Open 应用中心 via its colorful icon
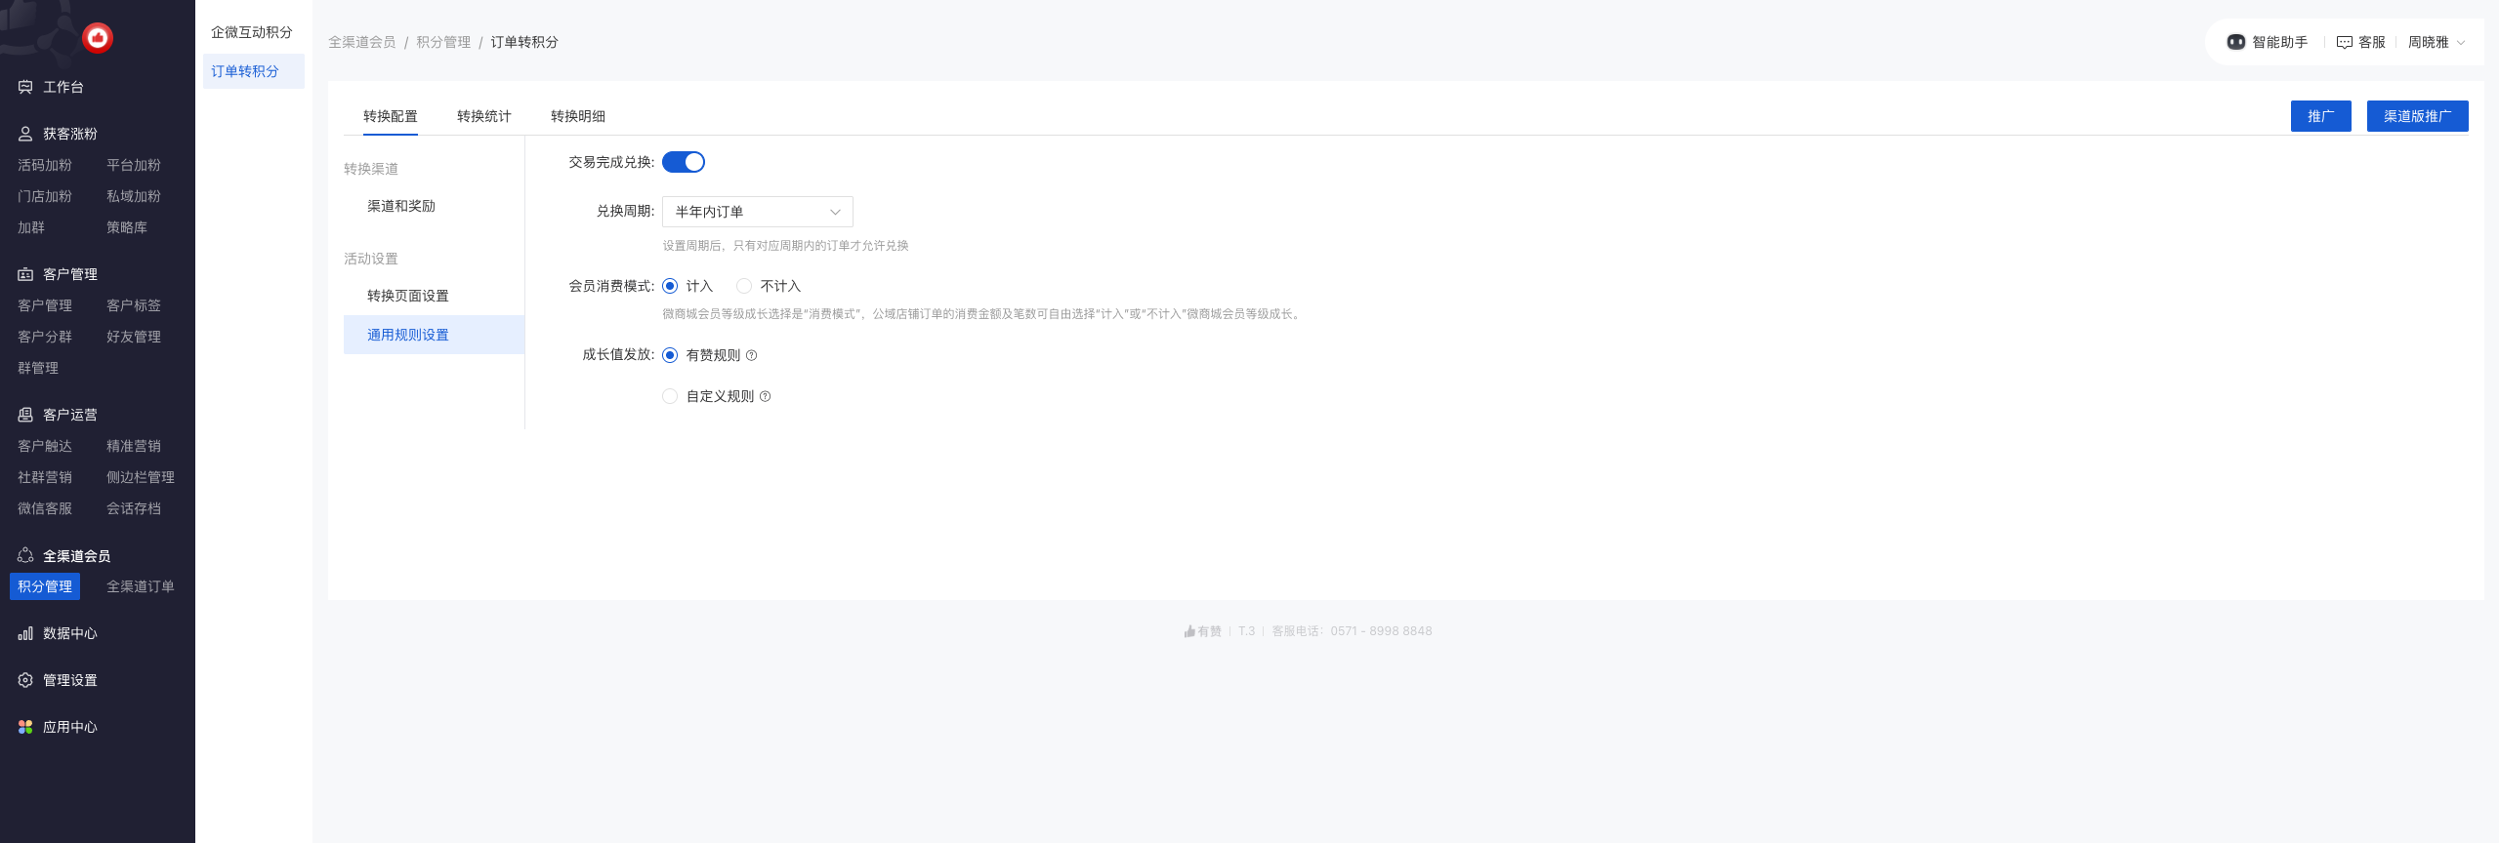The image size is (2499, 843). tap(25, 727)
